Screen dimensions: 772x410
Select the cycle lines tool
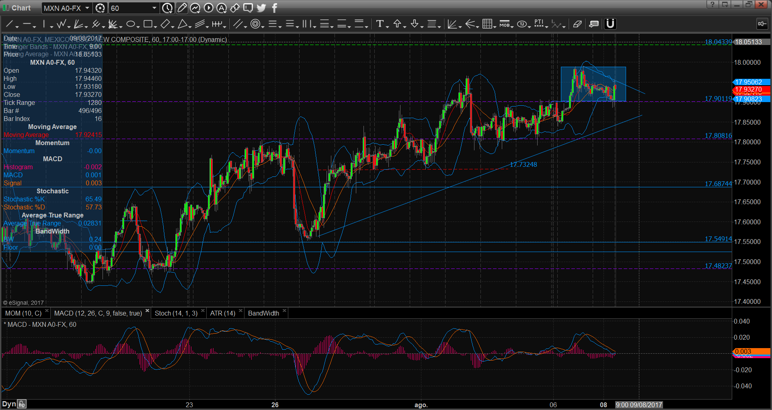(x=217, y=24)
